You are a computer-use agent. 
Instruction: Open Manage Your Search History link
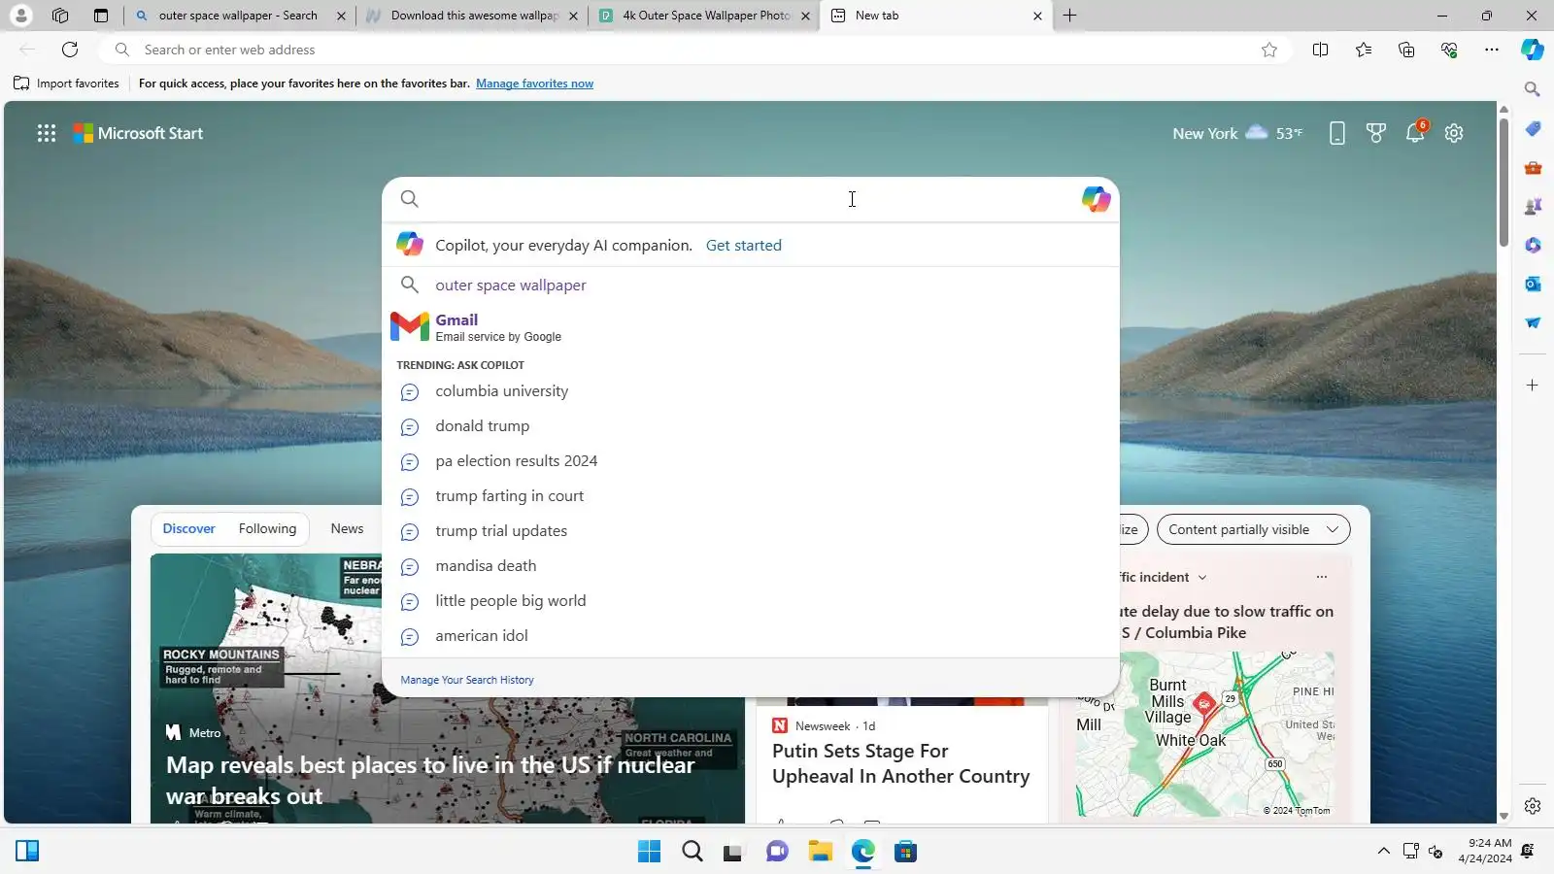pyautogui.click(x=467, y=680)
